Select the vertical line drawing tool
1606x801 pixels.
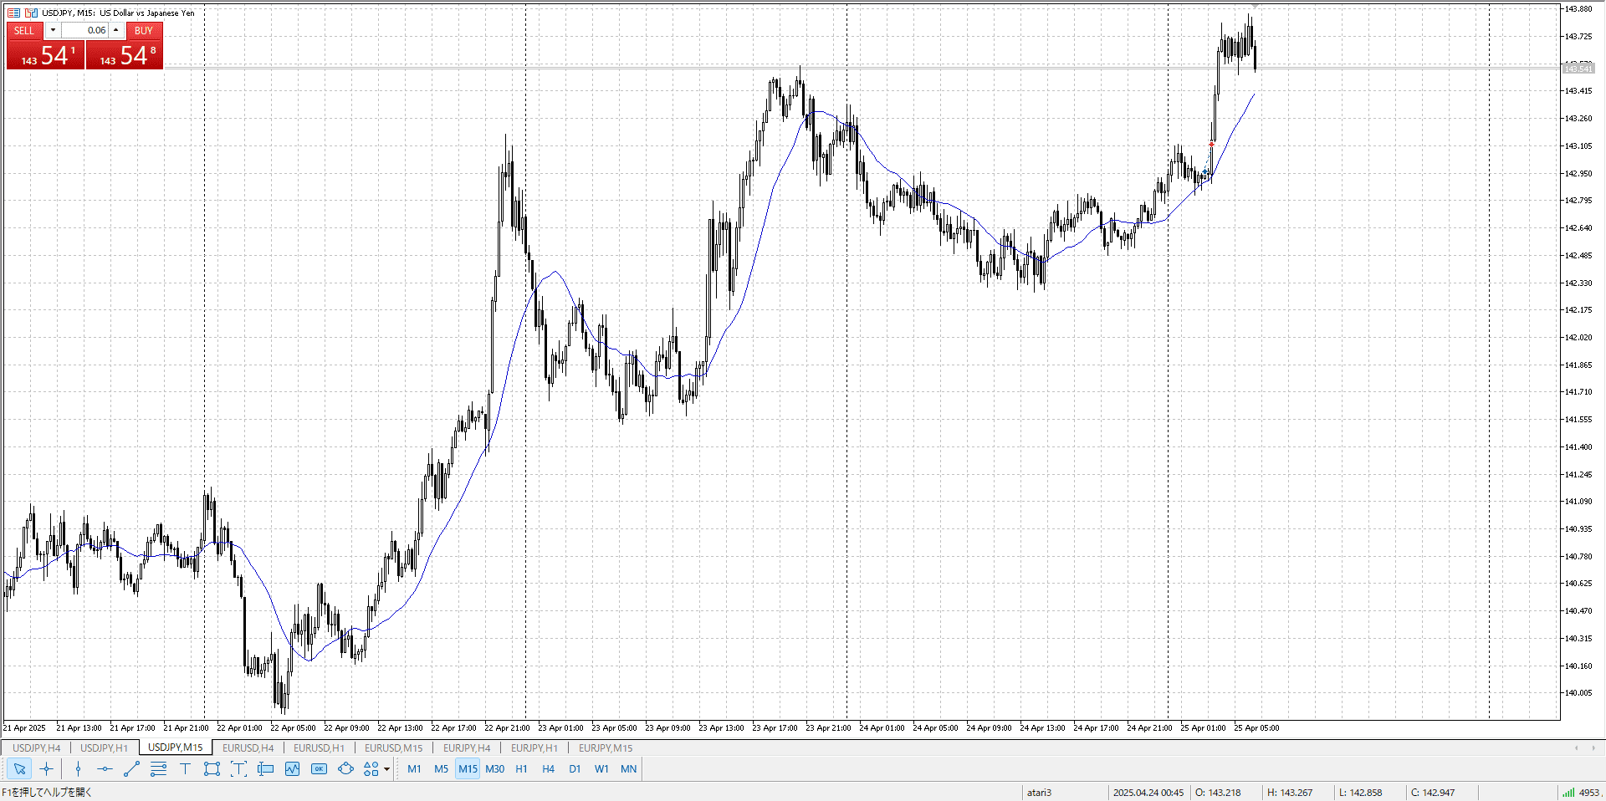click(x=78, y=769)
